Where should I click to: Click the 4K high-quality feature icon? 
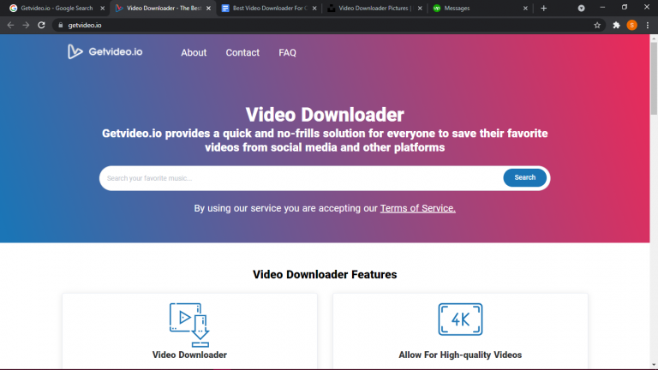coord(460,319)
